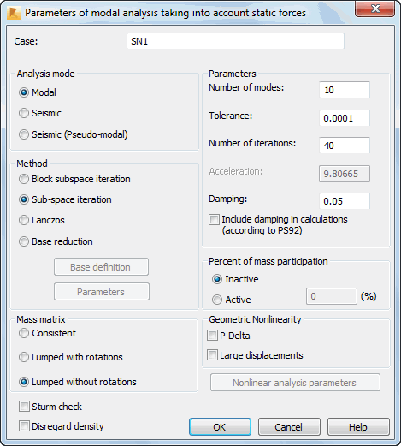Viewport: 401px width, 446px height.
Task: Click the Case name field SN1
Action: [x=235, y=41]
